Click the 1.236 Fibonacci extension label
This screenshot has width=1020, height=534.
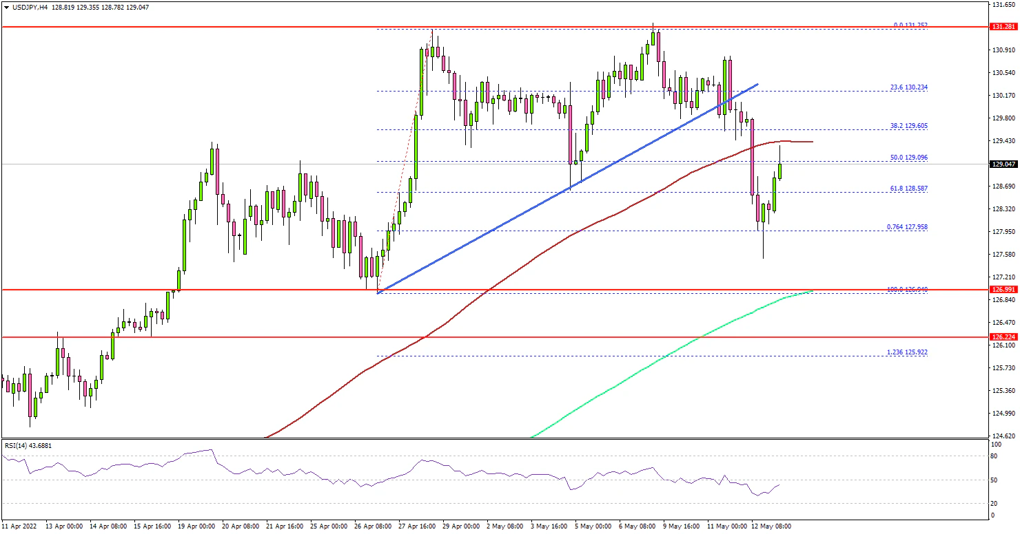906,352
